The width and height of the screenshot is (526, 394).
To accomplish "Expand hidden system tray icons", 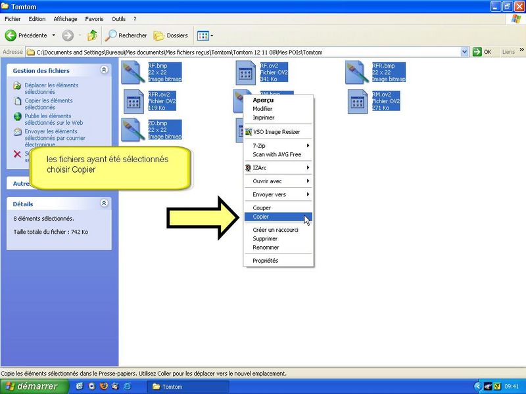I will coord(478,387).
